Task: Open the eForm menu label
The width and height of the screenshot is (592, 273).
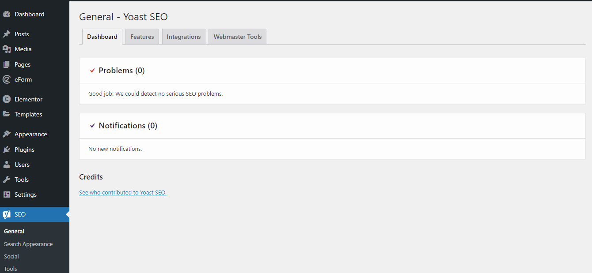Action: pyautogui.click(x=23, y=79)
